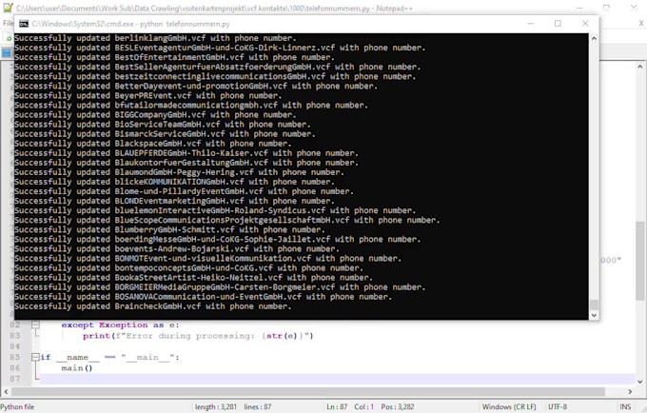Click 'Ln : 87' in the status bar

pyautogui.click(x=337, y=406)
